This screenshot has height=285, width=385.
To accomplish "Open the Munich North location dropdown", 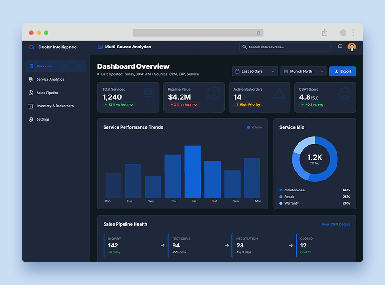I will [303, 71].
